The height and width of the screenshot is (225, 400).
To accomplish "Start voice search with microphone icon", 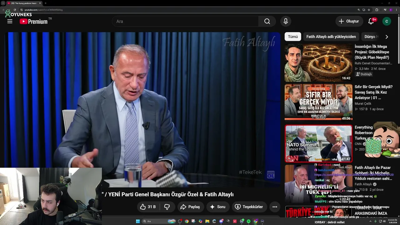I will tap(286, 21).
